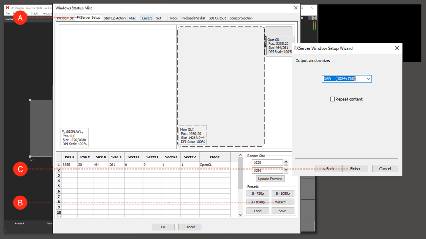Image resolution: width=426 pixels, height=239 pixels.
Task: Save the current output configuration
Action: (283, 211)
